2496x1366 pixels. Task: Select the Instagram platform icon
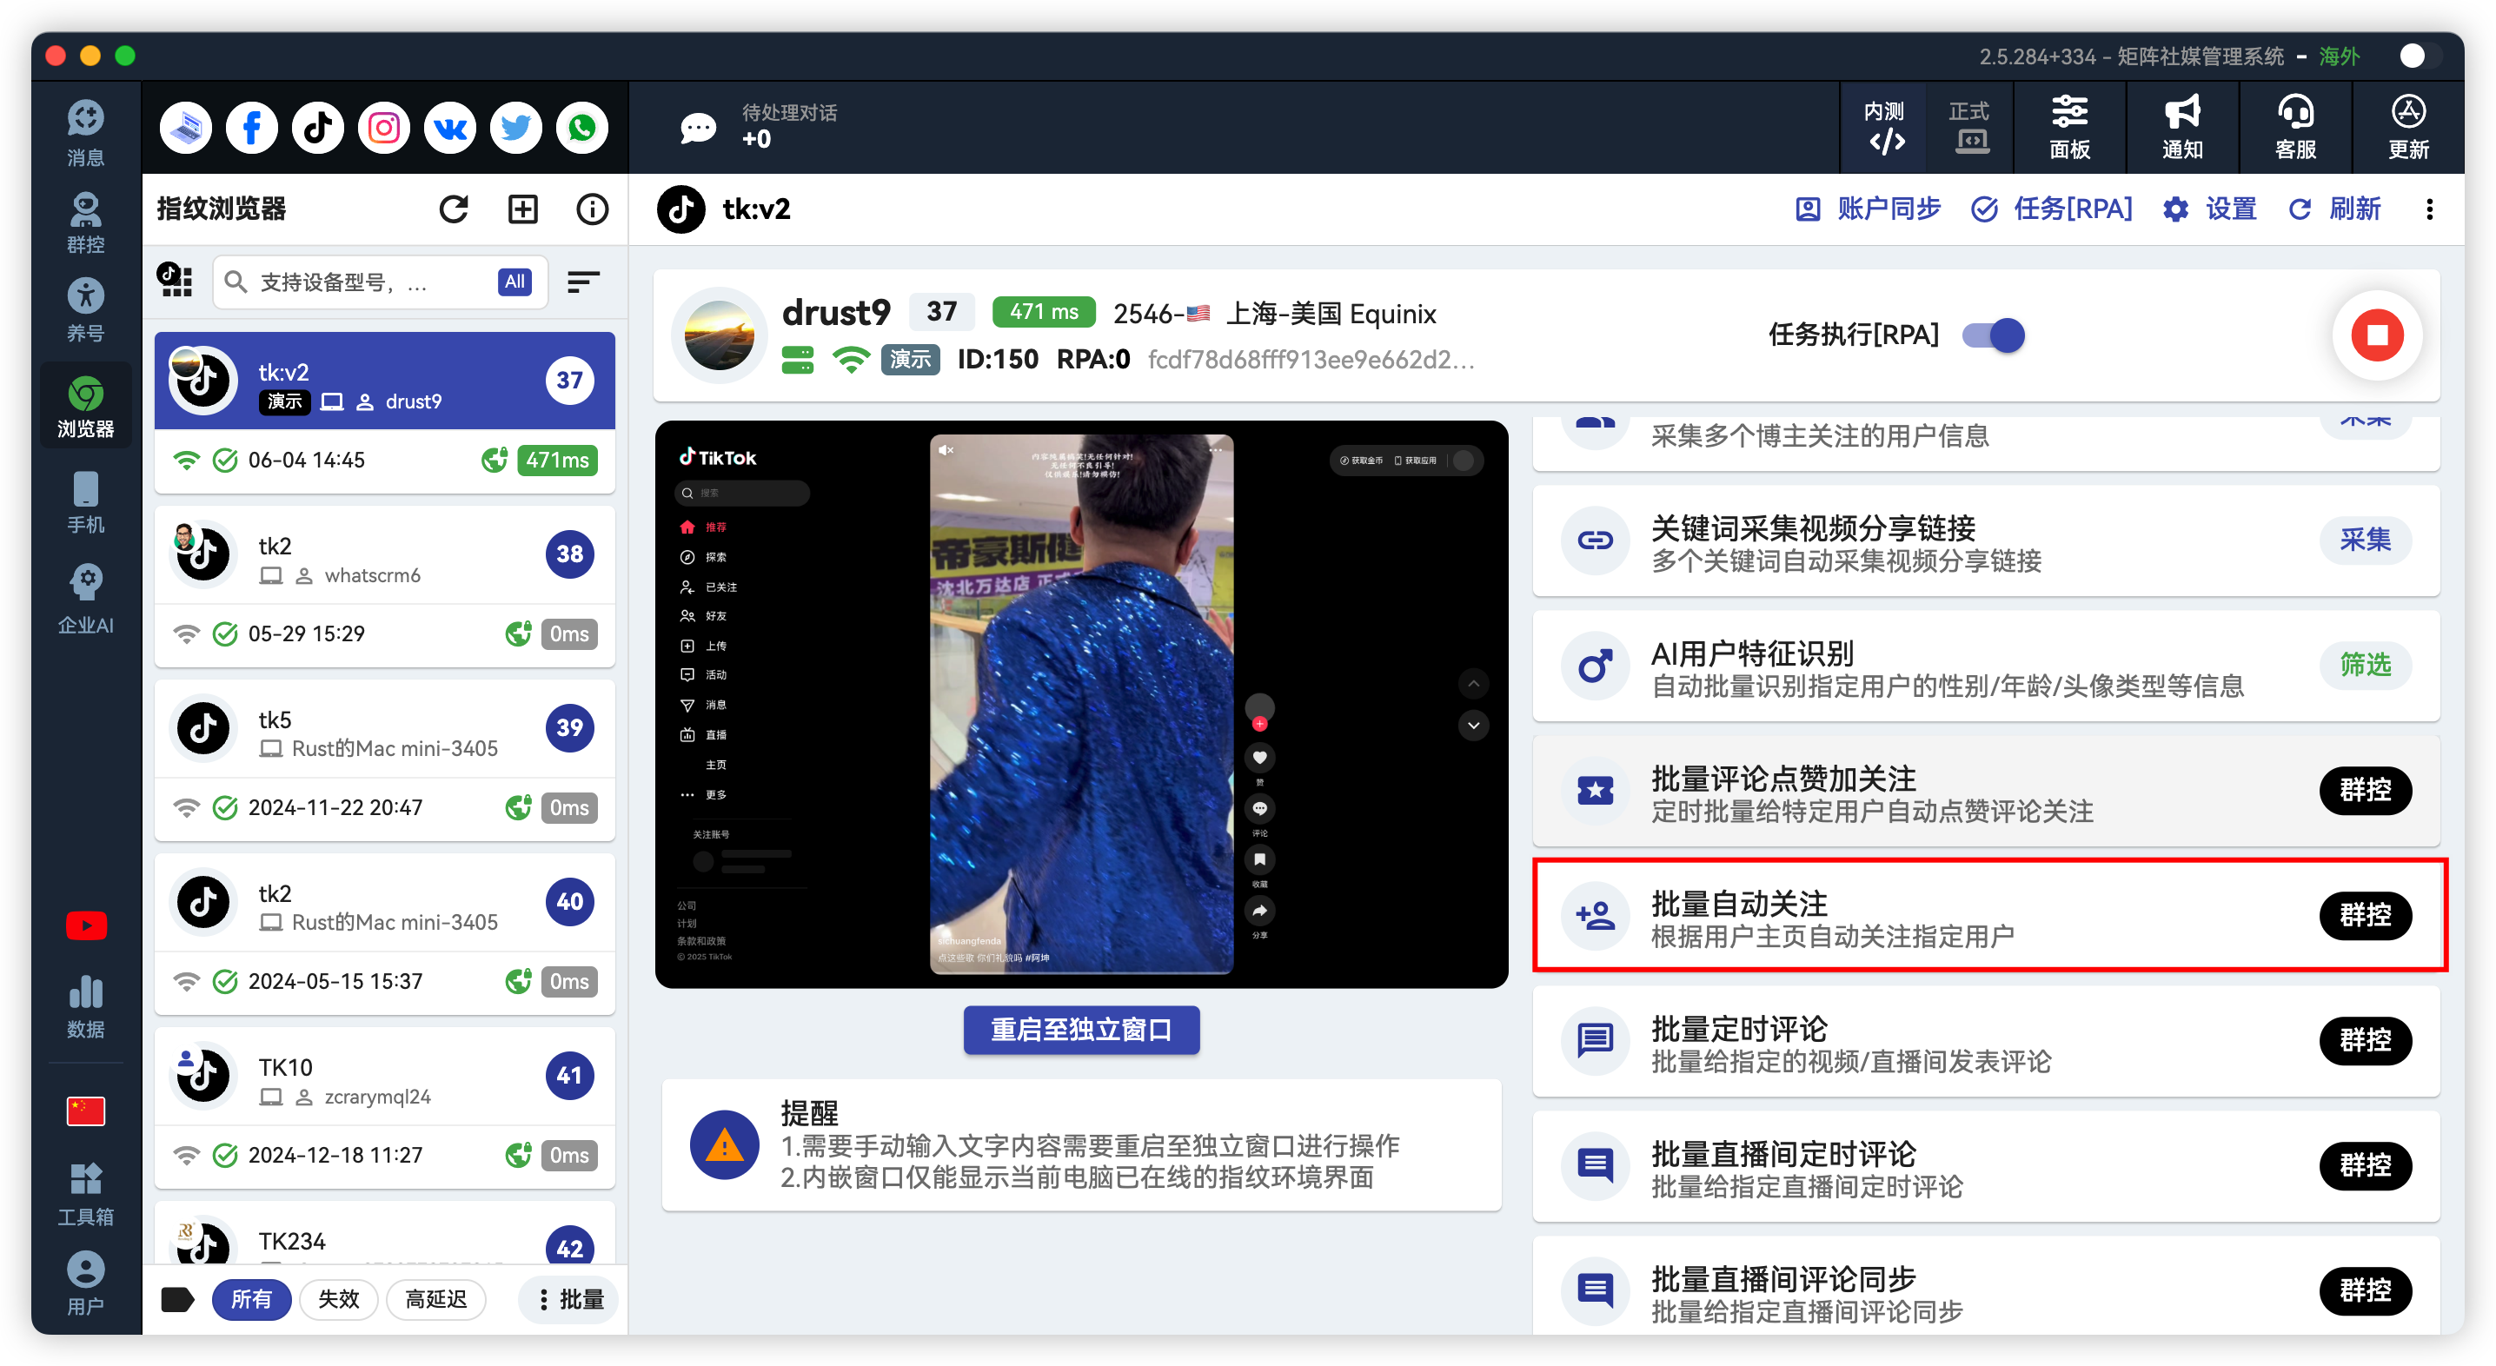[x=384, y=127]
